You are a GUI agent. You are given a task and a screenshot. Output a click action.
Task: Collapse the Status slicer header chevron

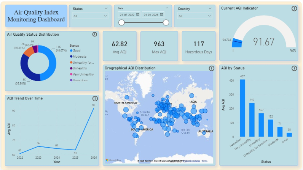tap(106, 8)
